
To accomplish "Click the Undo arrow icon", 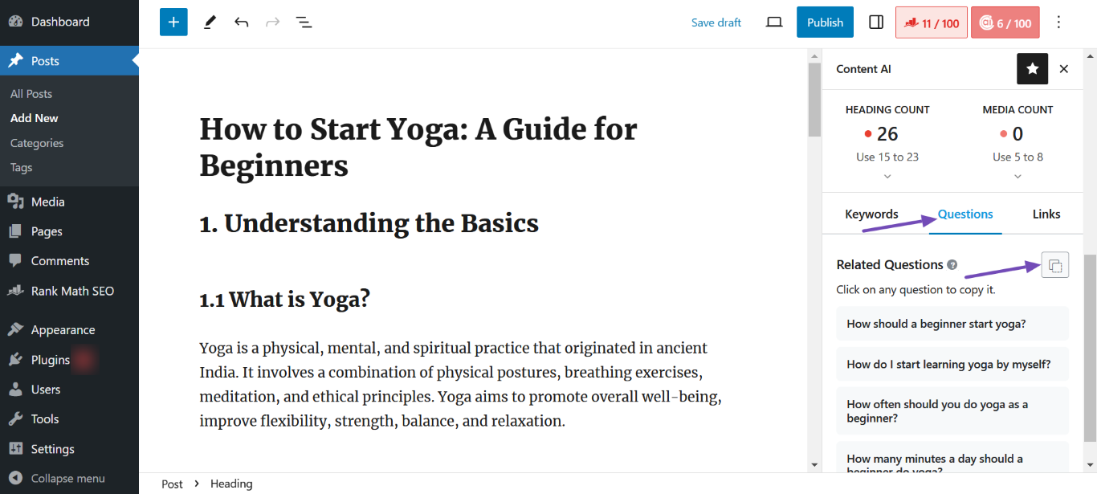I will tap(241, 22).
